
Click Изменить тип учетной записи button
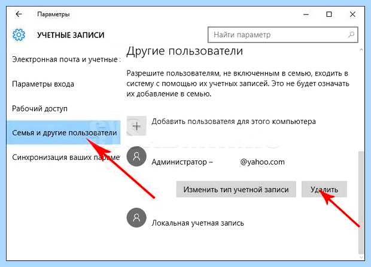click(236, 189)
